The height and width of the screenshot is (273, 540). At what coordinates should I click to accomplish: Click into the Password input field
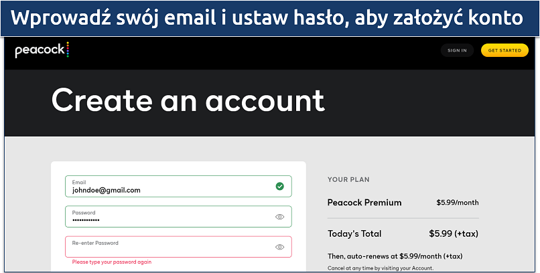[x=178, y=217]
